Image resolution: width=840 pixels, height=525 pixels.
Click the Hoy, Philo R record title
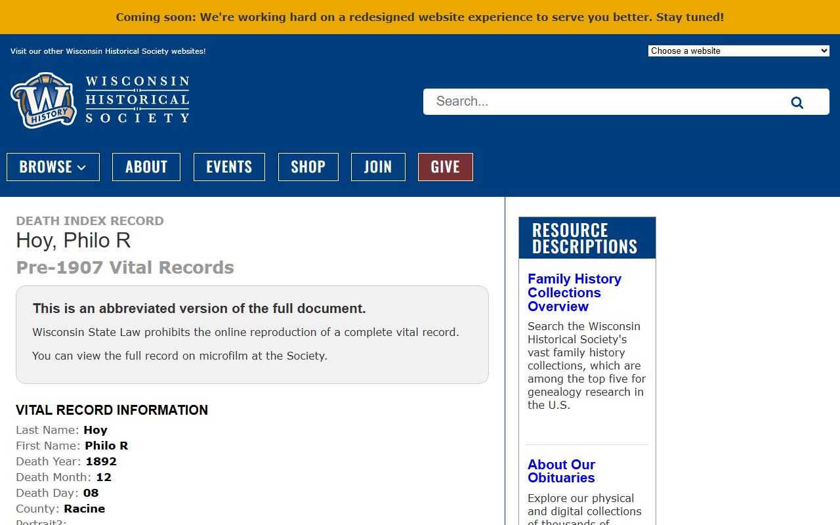coord(73,241)
